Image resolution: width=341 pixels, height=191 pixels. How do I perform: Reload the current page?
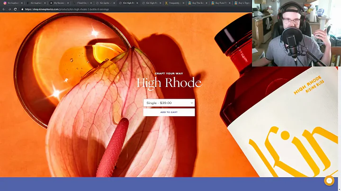coord(15,9)
